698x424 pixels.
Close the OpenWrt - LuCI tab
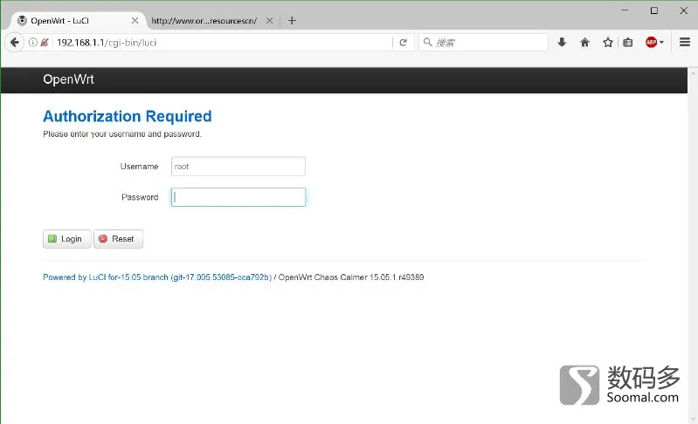135,20
